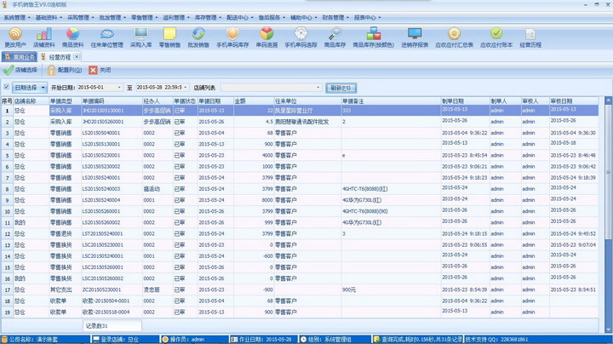Open 批发管理 menu
Screen dimensions: 613x344
click(x=112, y=18)
